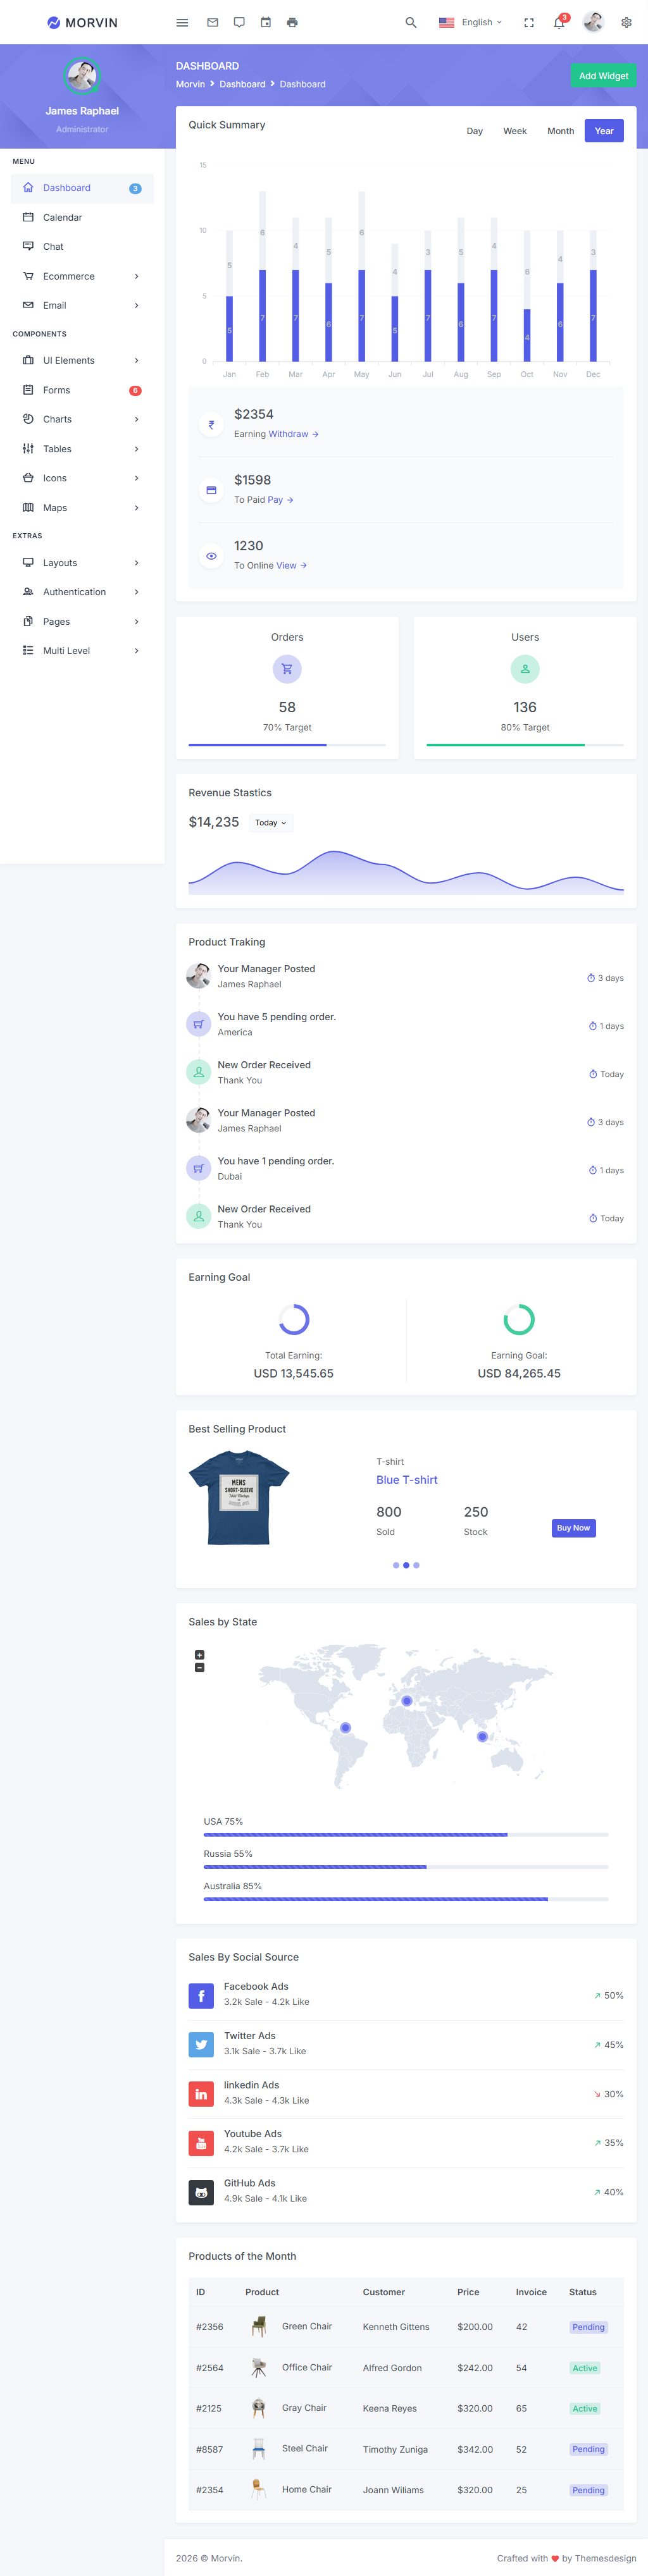648x2576 pixels.
Task: Select the Year summary tab
Action: [x=604, y=131]
